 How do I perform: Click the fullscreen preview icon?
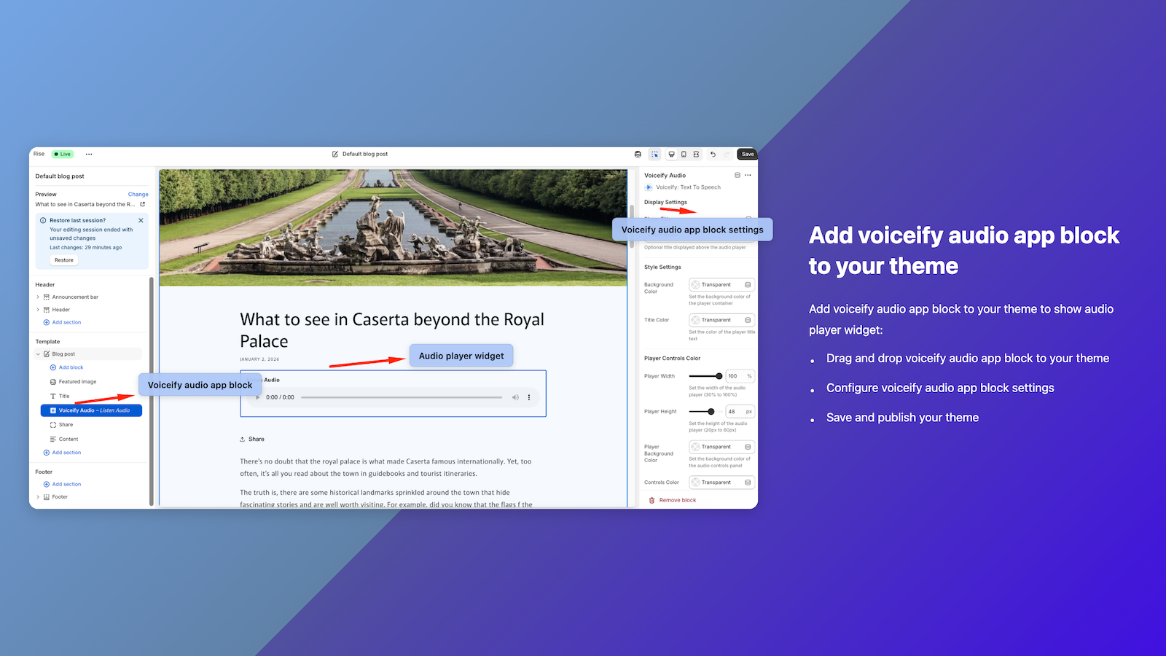(696, 154)
